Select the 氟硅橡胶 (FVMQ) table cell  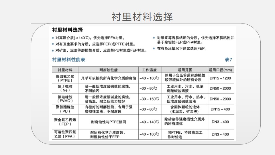65,99
